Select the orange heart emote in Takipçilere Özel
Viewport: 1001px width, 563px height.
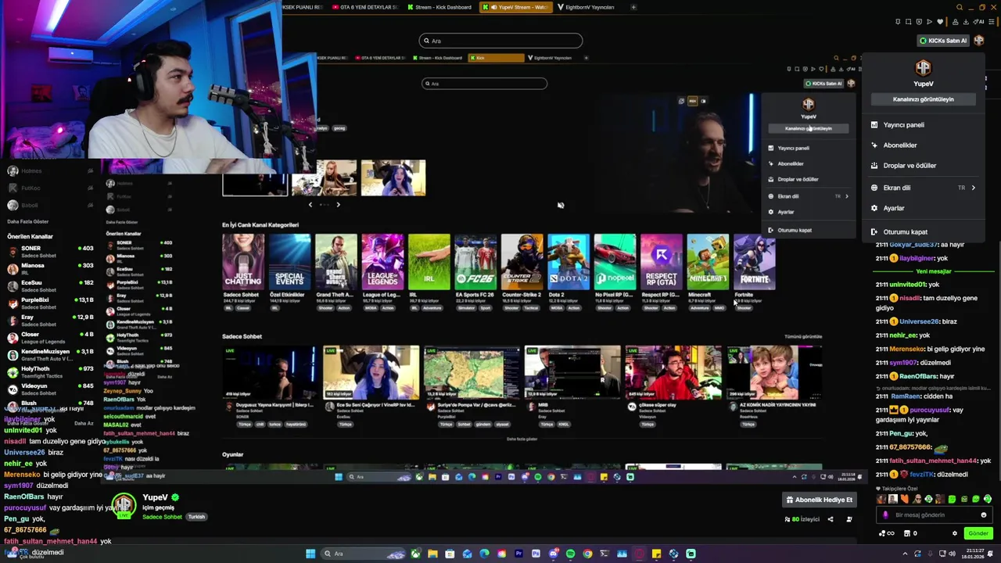(905, 499)
